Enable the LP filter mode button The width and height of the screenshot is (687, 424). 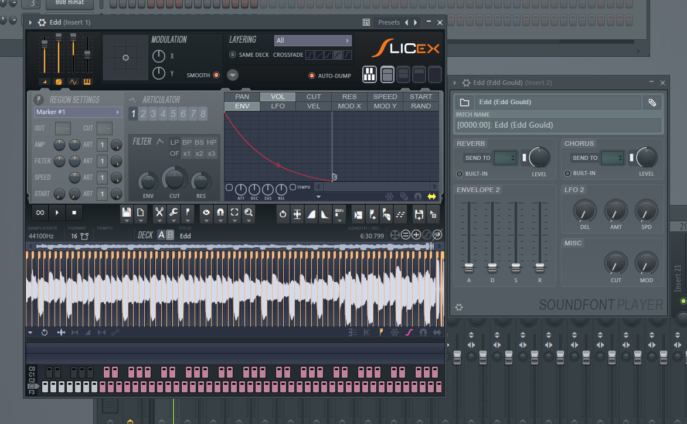[174, 142]
